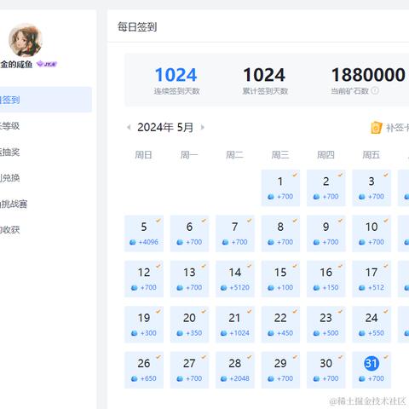Click the 累计签到天数 label

click(x=265, y=91)
